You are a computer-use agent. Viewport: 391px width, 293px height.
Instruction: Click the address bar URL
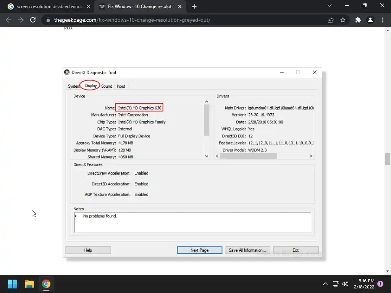pyautogui.click(x=132, y=20)
